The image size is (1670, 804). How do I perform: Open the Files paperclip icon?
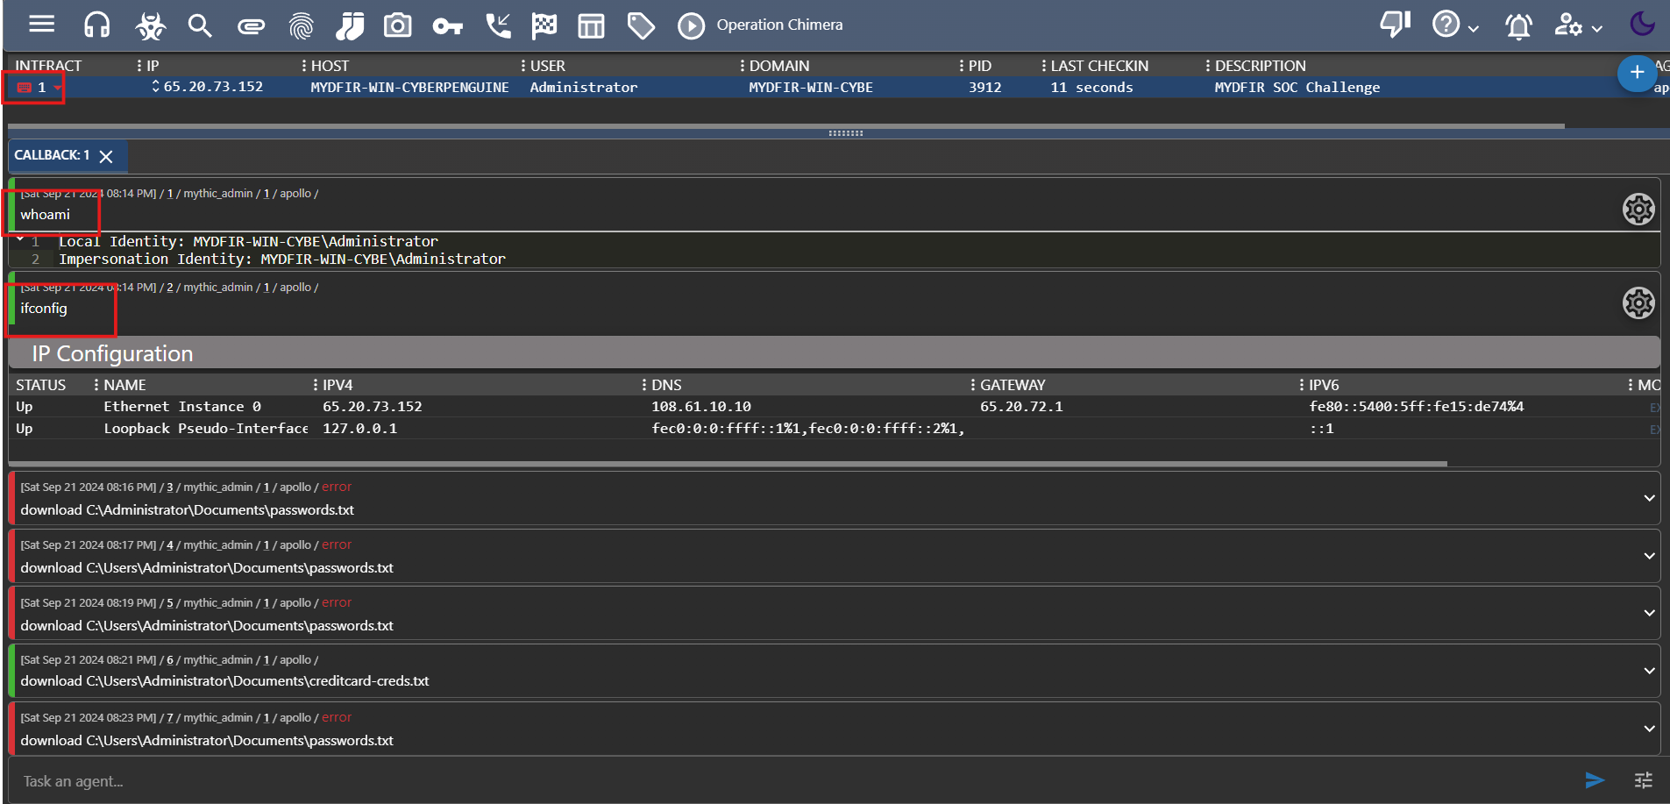(x=251, y=27)
